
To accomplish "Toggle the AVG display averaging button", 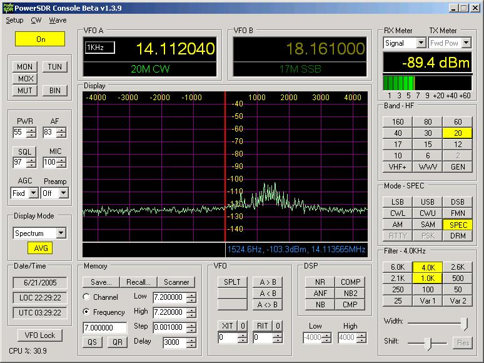I will (41, 248).
